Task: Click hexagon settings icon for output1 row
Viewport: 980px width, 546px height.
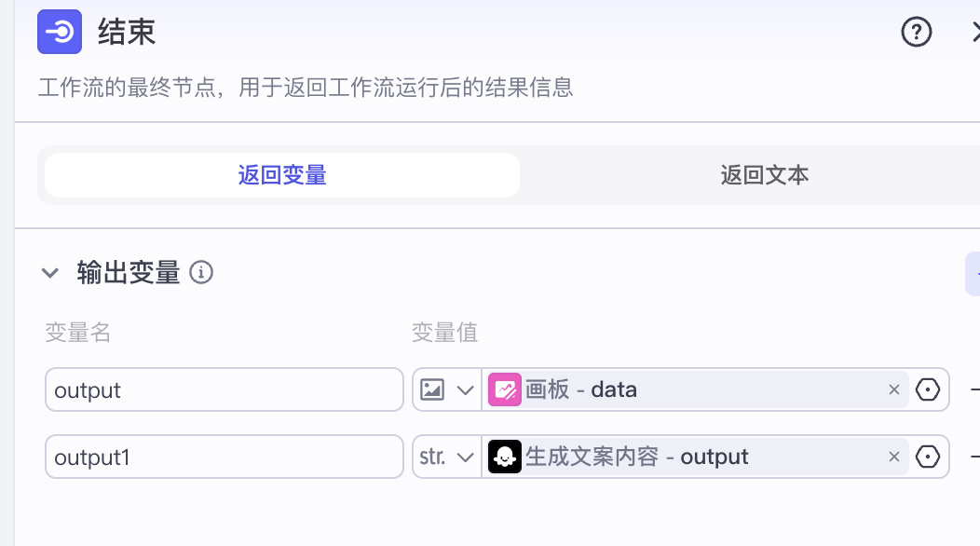Action: coord(928,457)
